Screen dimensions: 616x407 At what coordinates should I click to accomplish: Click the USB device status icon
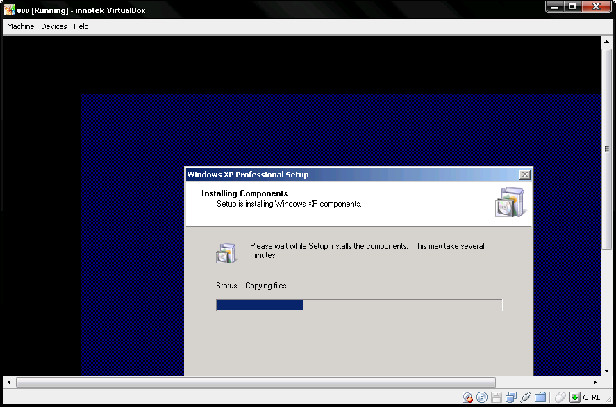526,397
